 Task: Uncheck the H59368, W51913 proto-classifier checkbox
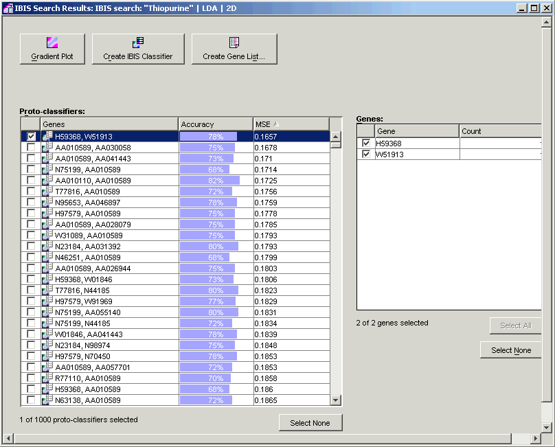pos(31,136)
